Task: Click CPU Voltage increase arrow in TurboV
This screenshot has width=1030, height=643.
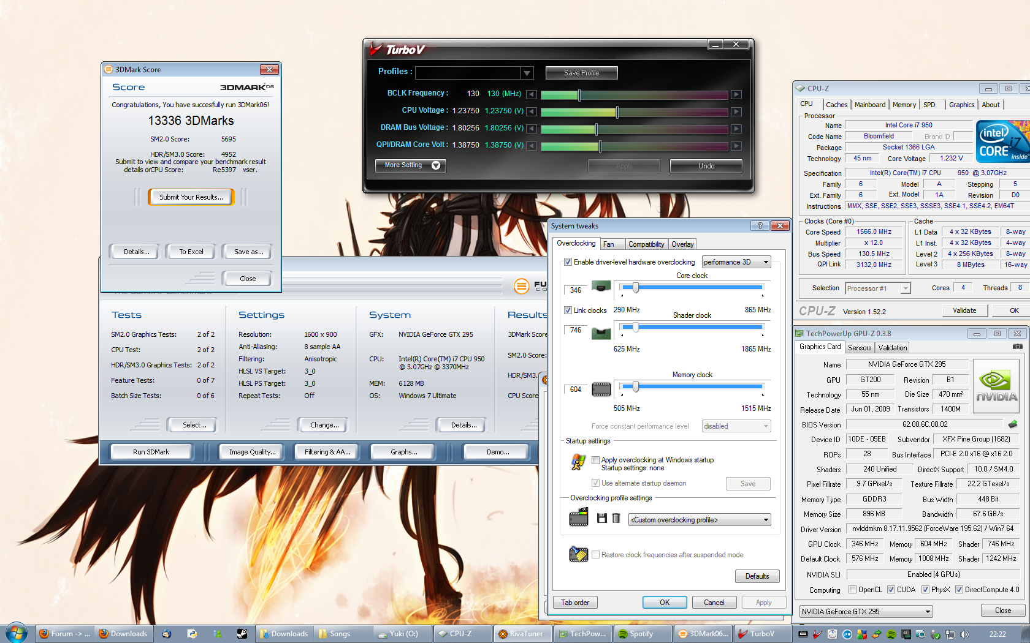Action: 736,111
